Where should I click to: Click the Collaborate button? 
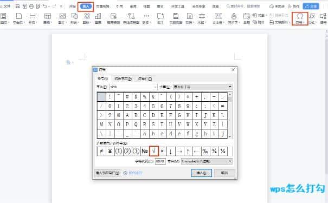pyautogui.click(x=294, y=6)
